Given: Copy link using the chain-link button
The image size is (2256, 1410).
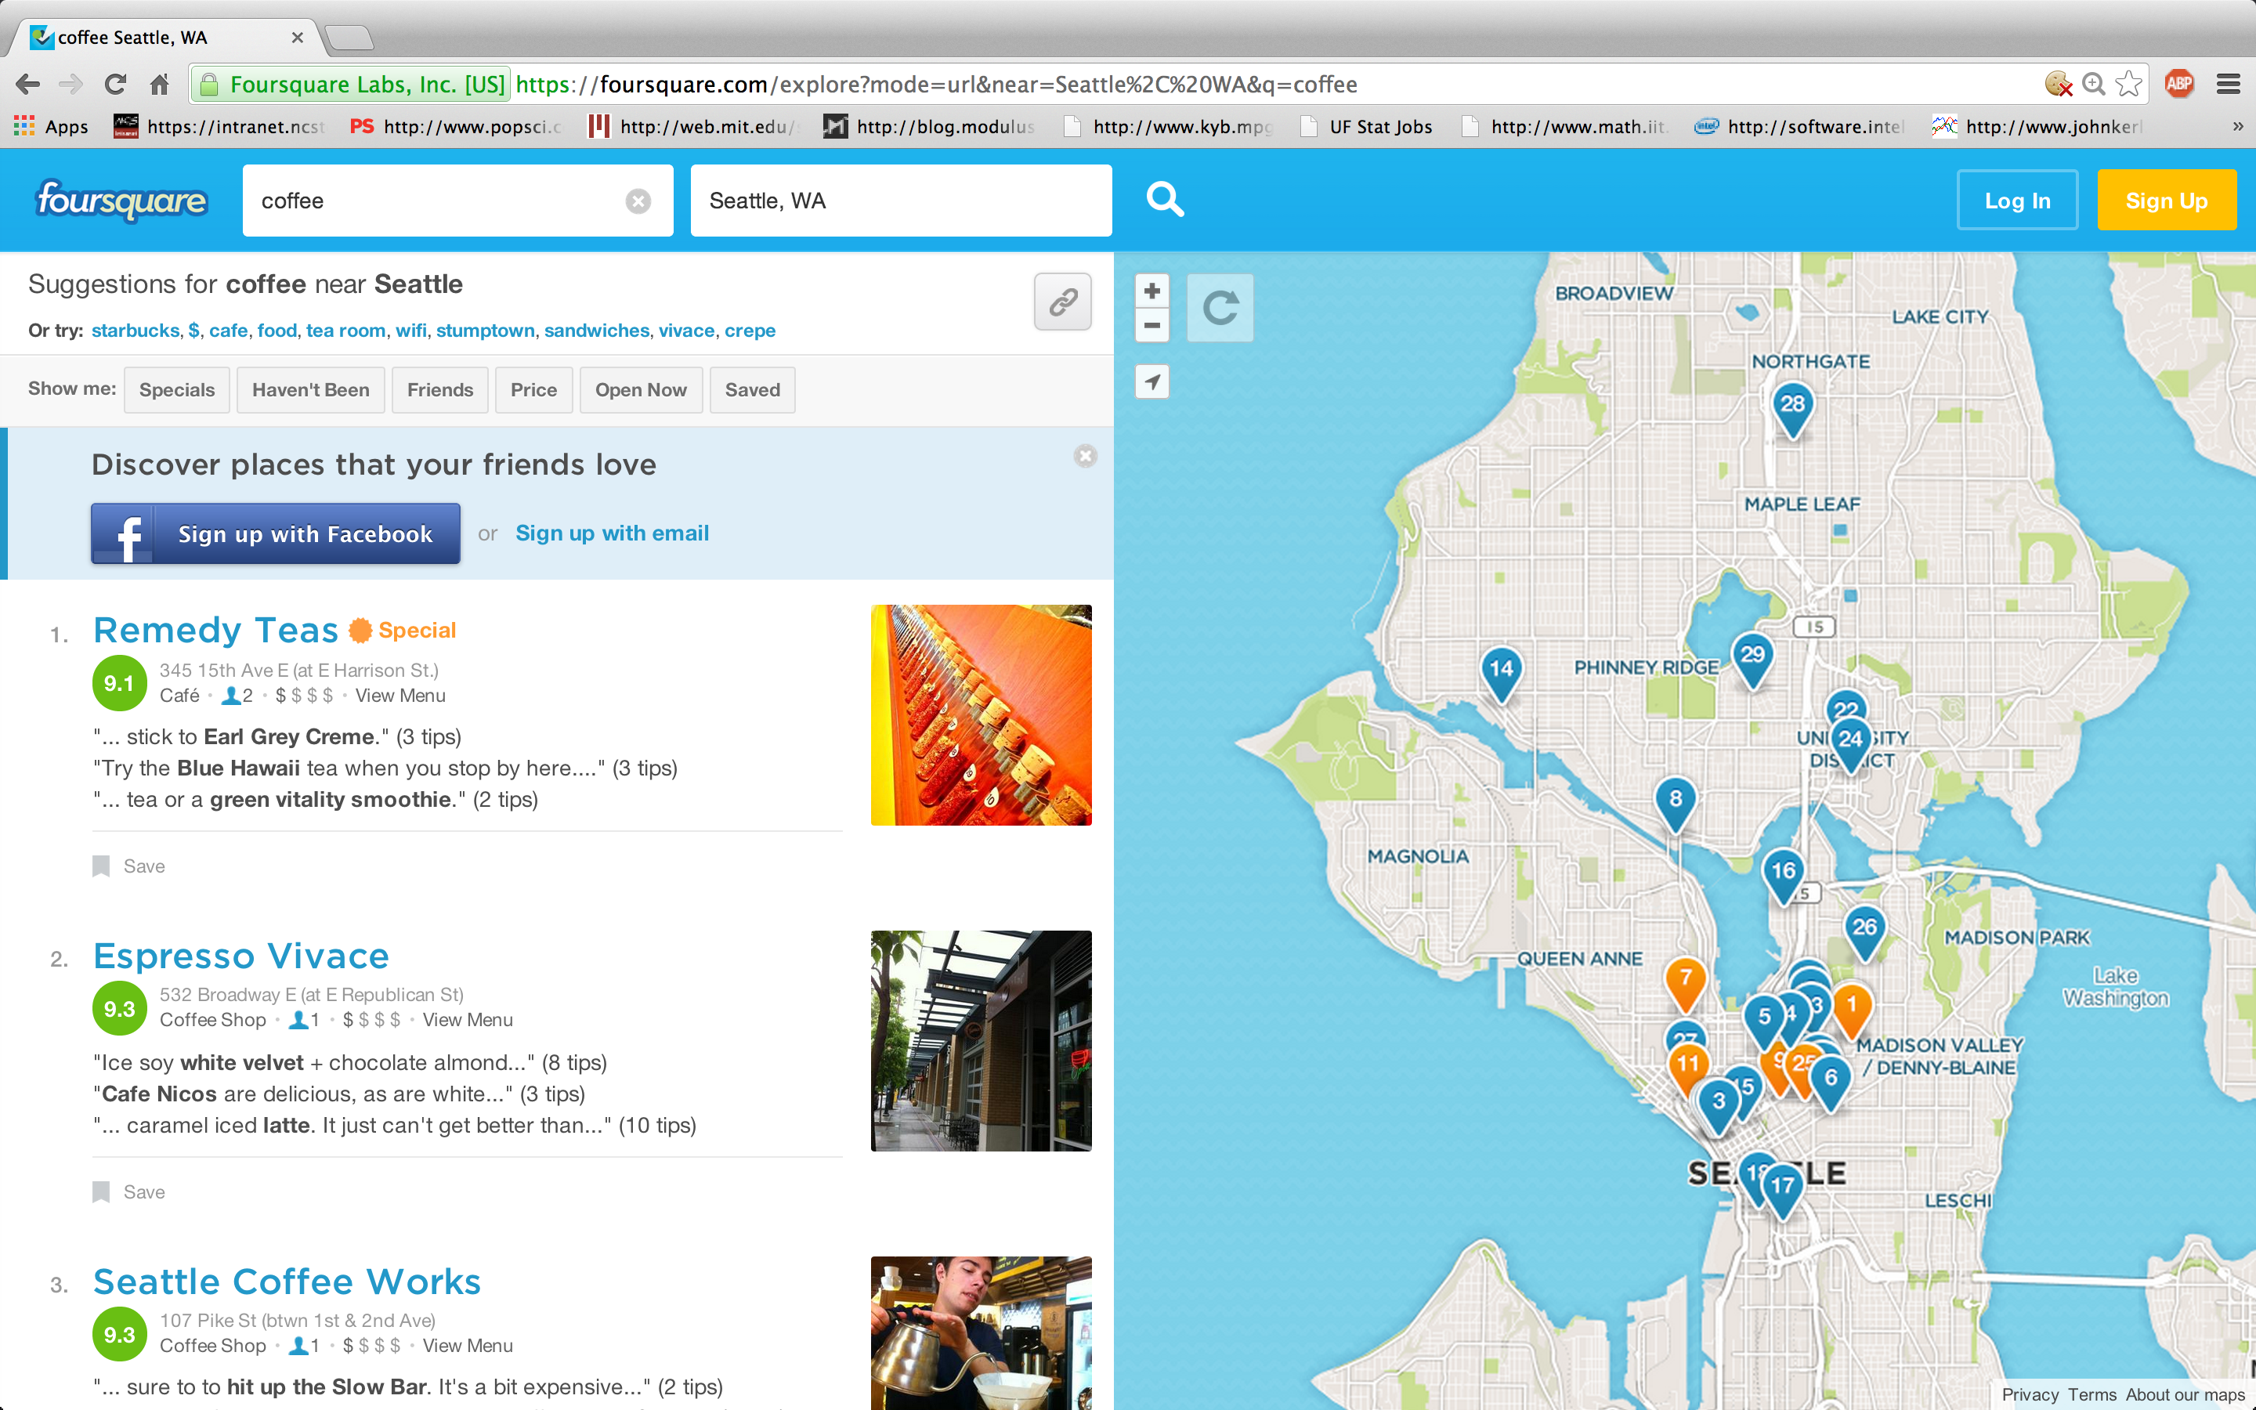Looking at the screenshot, I should tap(1063, 302).
